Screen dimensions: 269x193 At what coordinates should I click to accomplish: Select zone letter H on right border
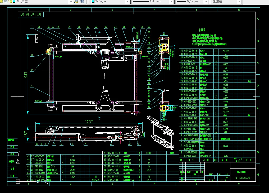[x=258, y=175]
